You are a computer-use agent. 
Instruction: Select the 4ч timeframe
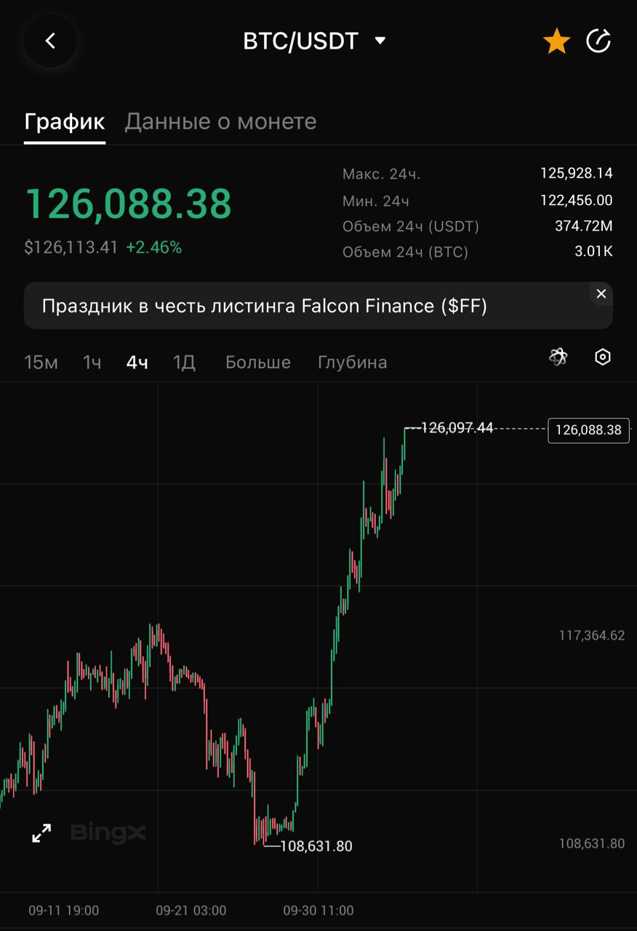point(137,362)
